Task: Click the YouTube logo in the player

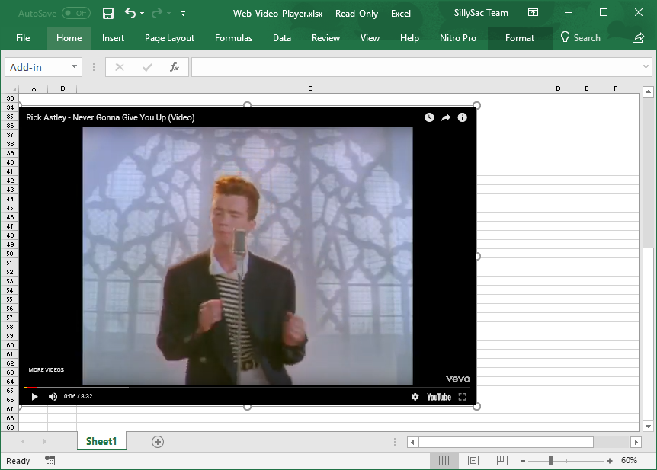Action: click(439, 397)
